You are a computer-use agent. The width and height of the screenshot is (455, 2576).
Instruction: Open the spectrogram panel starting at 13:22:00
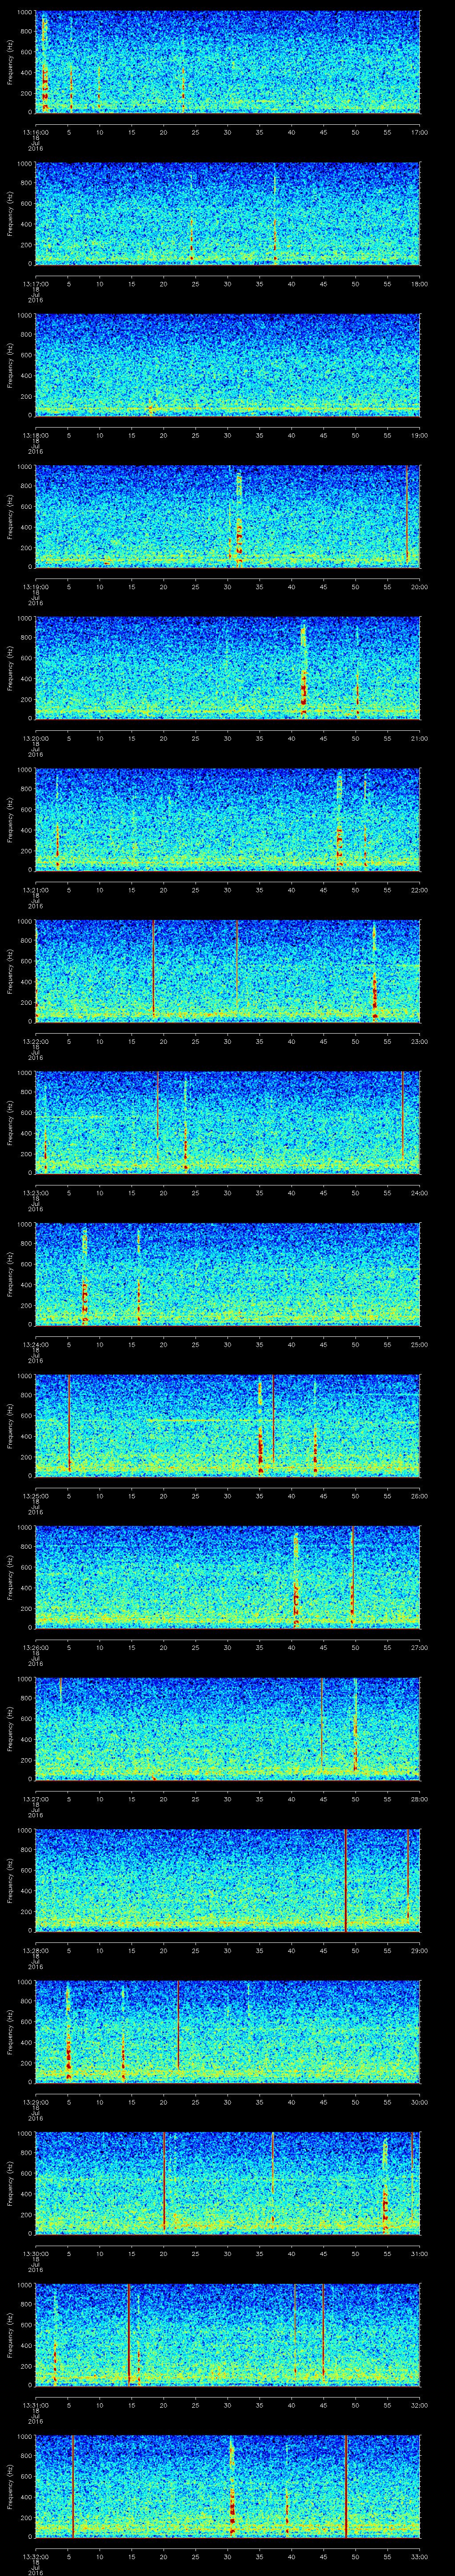pyautogui.click(x=227, y=970)
